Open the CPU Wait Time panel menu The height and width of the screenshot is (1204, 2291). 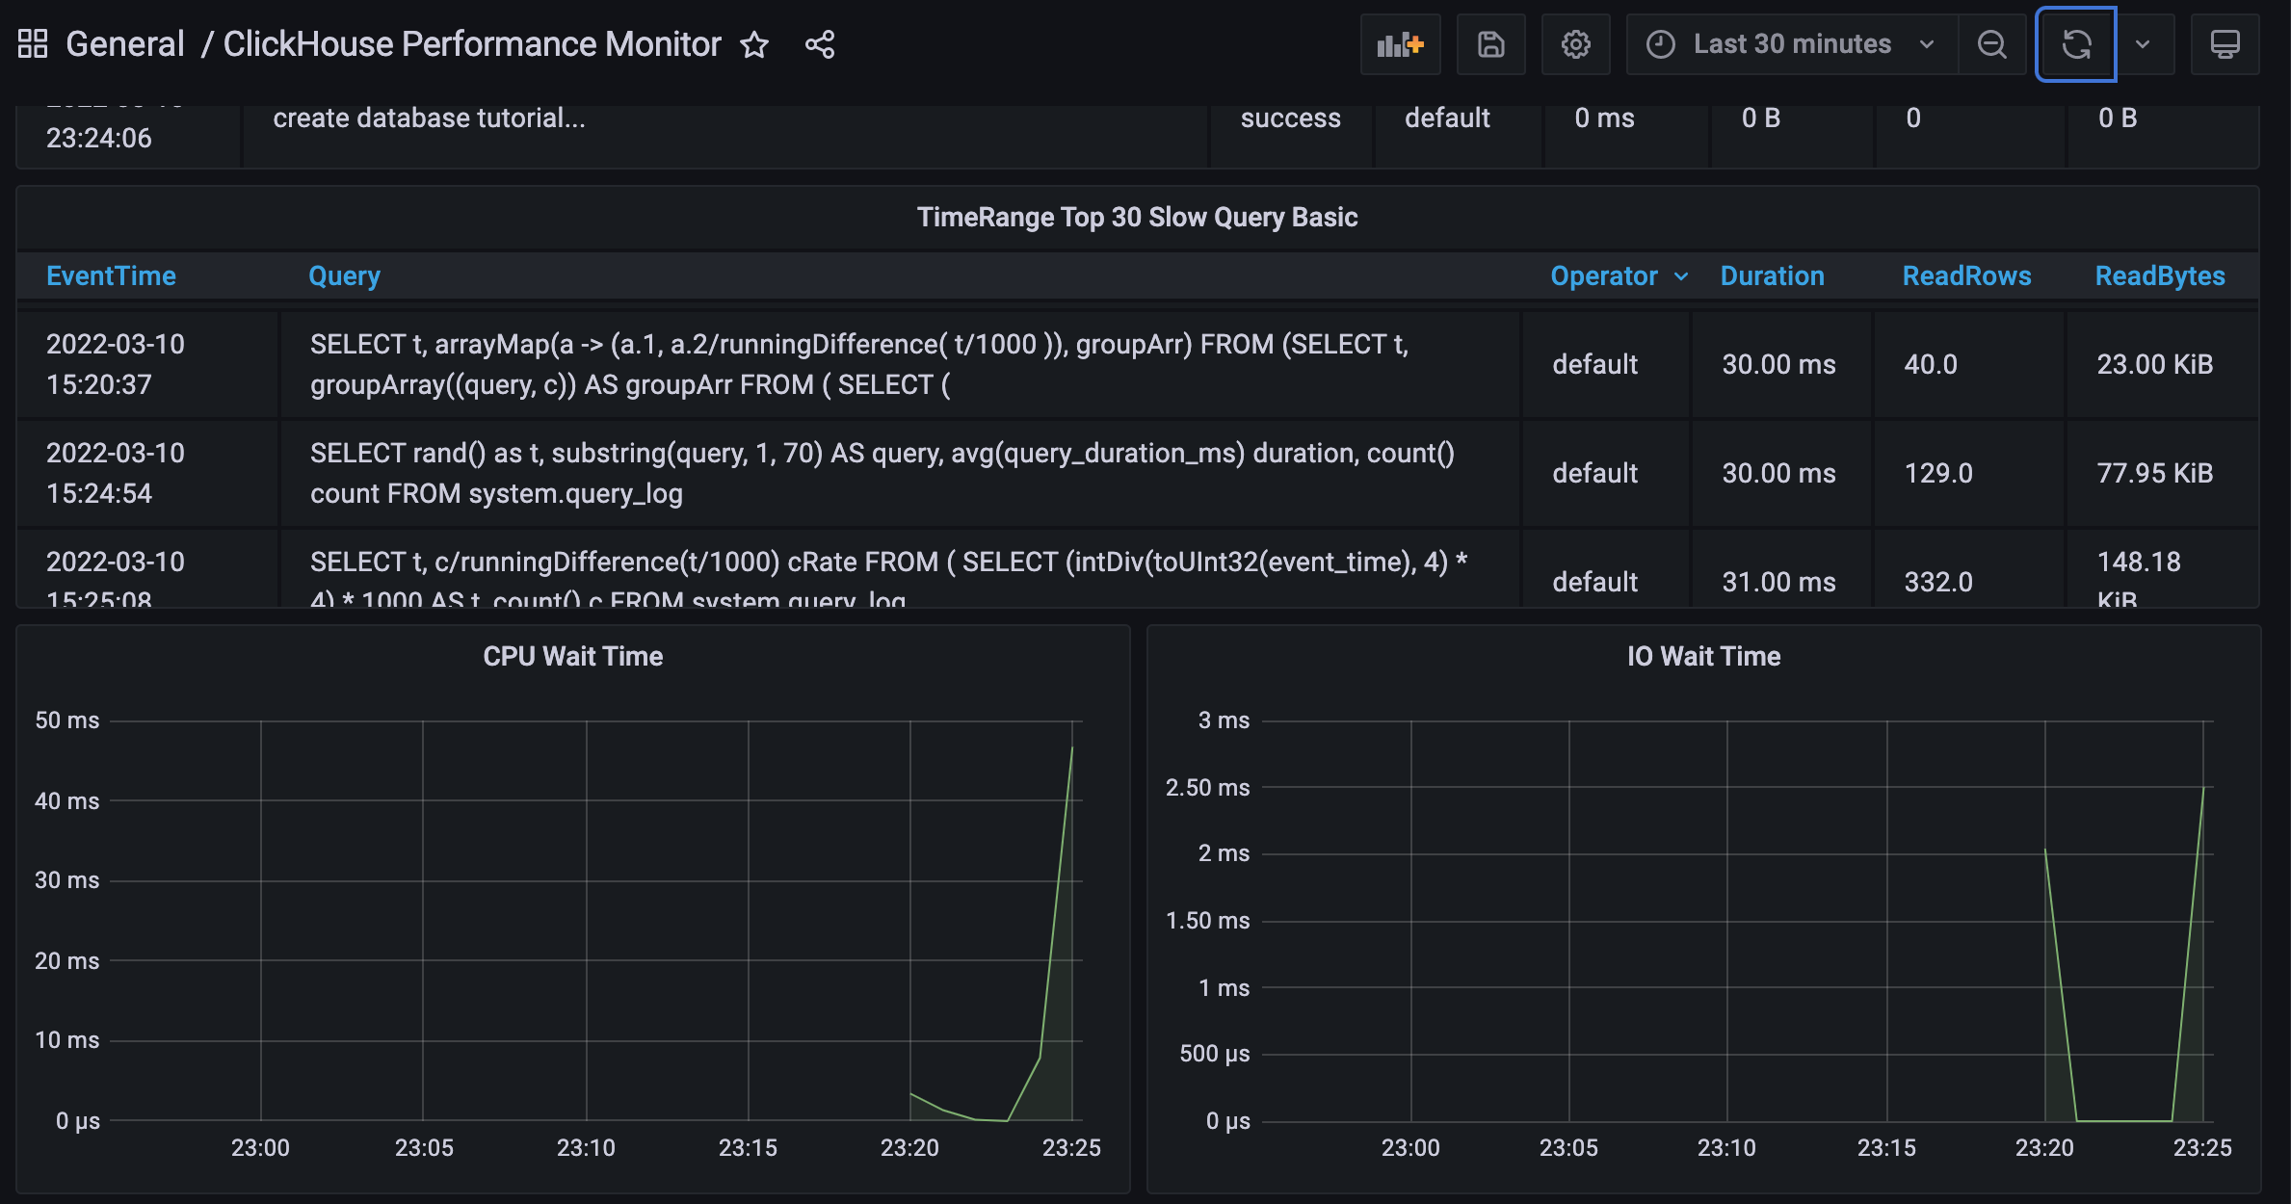[572, 656]
